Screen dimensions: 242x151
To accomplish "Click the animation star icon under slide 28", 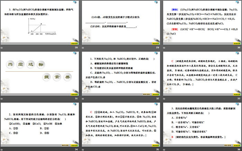I will pos(1,48).
